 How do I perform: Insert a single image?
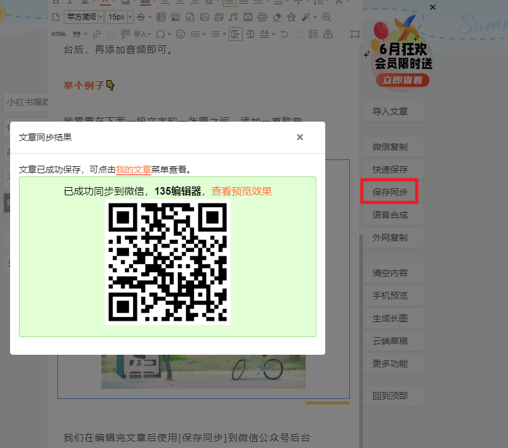click(x=204, y=17)
